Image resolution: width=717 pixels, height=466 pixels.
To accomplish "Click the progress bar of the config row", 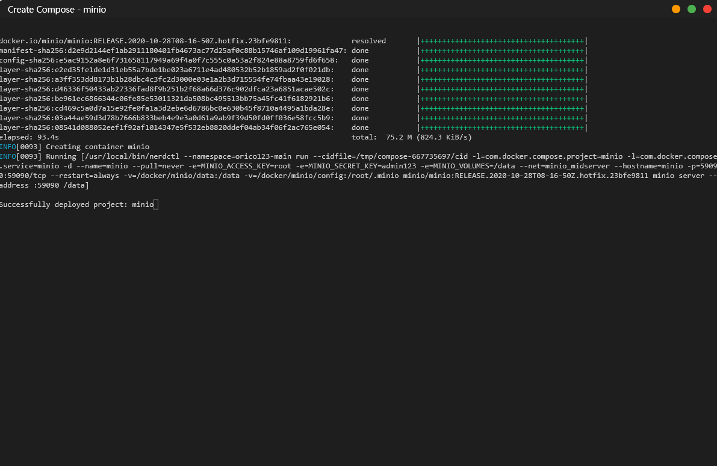I will point(502,60).
